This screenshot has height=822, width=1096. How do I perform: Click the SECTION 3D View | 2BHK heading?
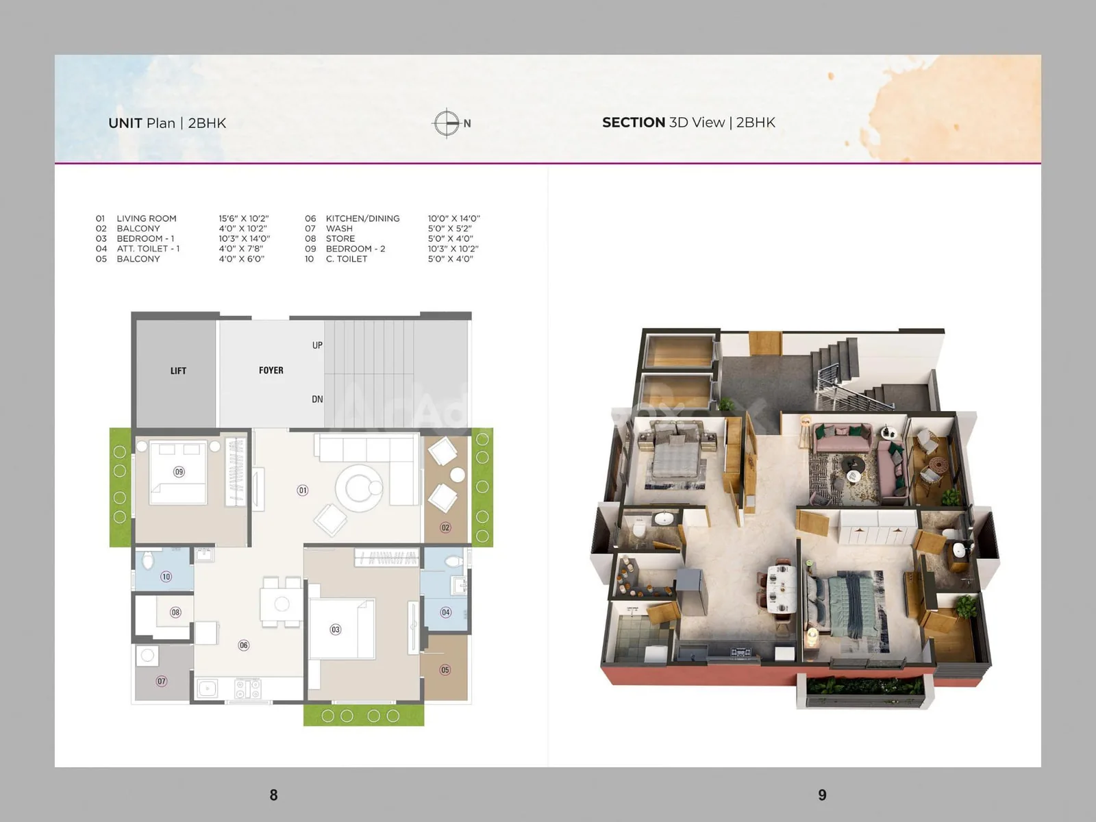[x=688, y=123]
